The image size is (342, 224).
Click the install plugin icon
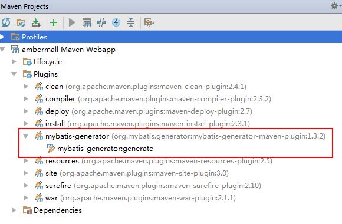39,124
